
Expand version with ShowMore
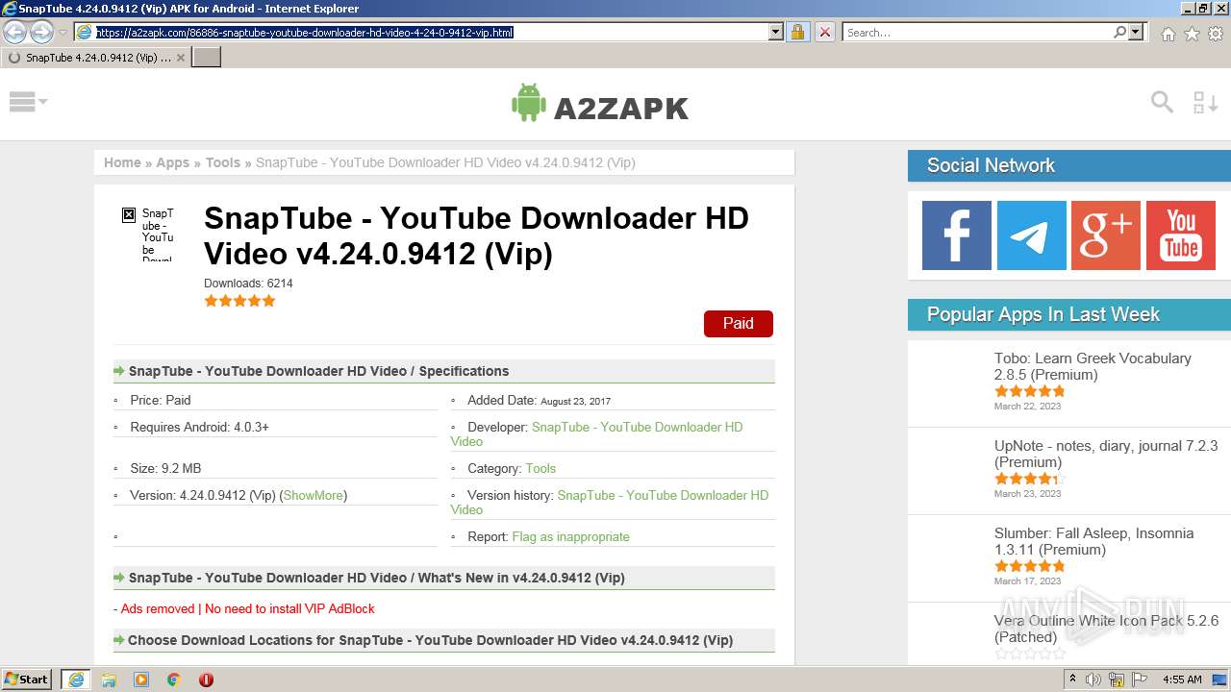click(314, 495)
